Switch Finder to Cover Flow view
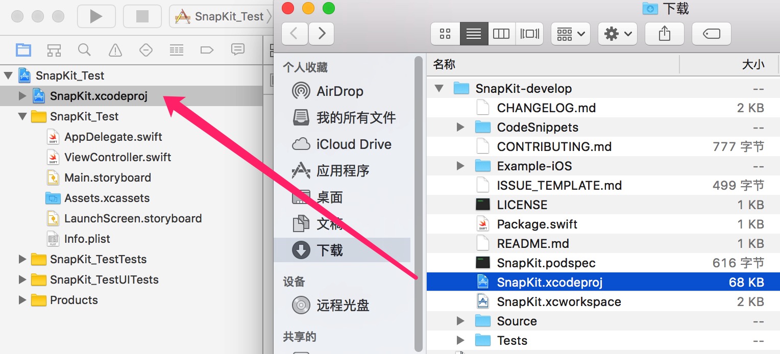This screenshot has width=780, height=354. (x=530, y=34)
